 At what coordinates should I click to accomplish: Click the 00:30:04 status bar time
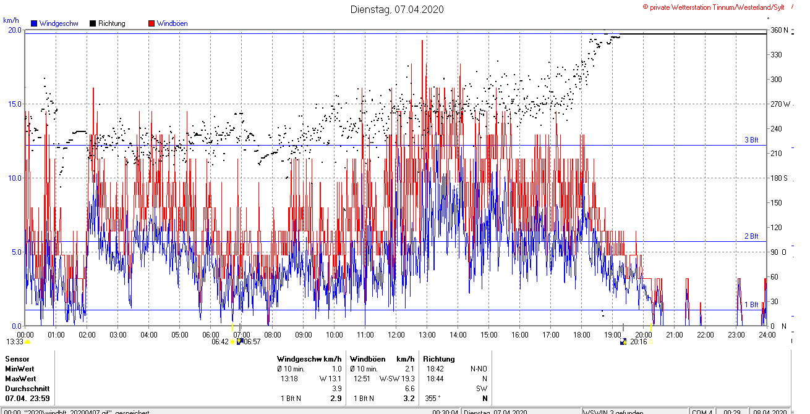click(445, 412)
